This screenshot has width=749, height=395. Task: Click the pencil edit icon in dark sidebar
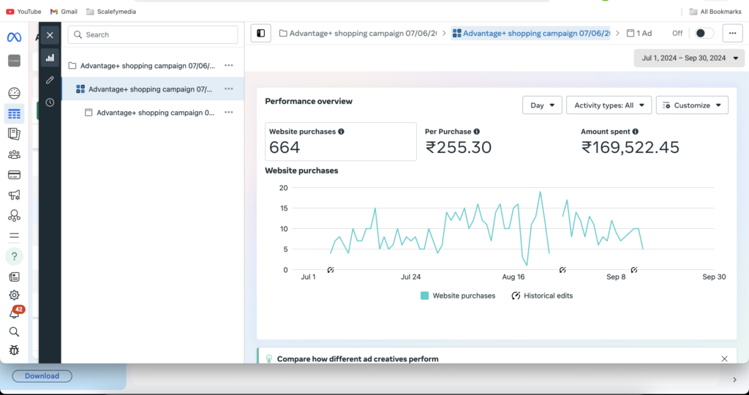coord(50,80)
